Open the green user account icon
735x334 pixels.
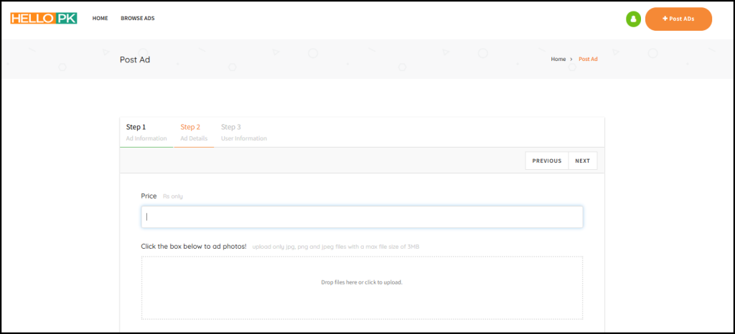coord(632,19)
